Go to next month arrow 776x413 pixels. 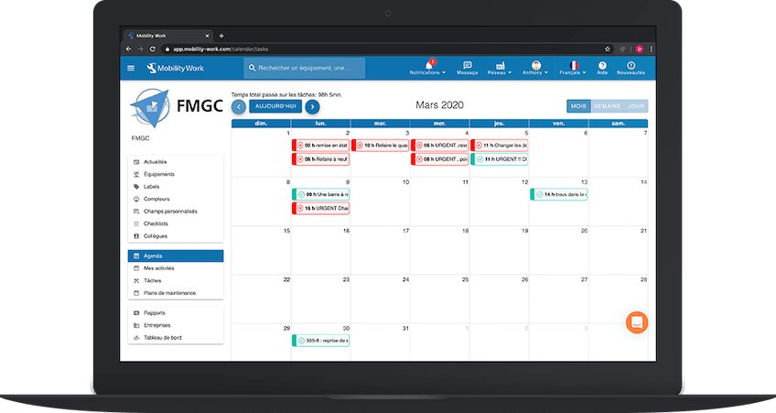[312, 106]
